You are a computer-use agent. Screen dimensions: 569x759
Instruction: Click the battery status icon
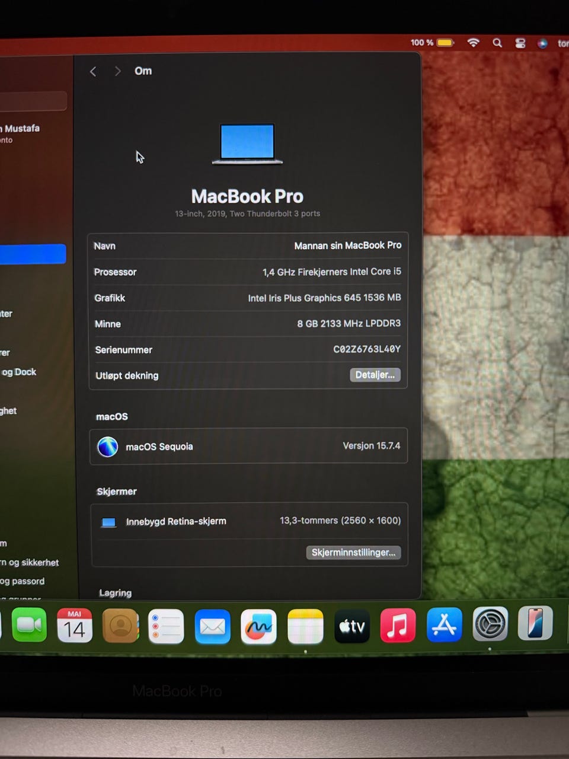[x=445, y=43]
